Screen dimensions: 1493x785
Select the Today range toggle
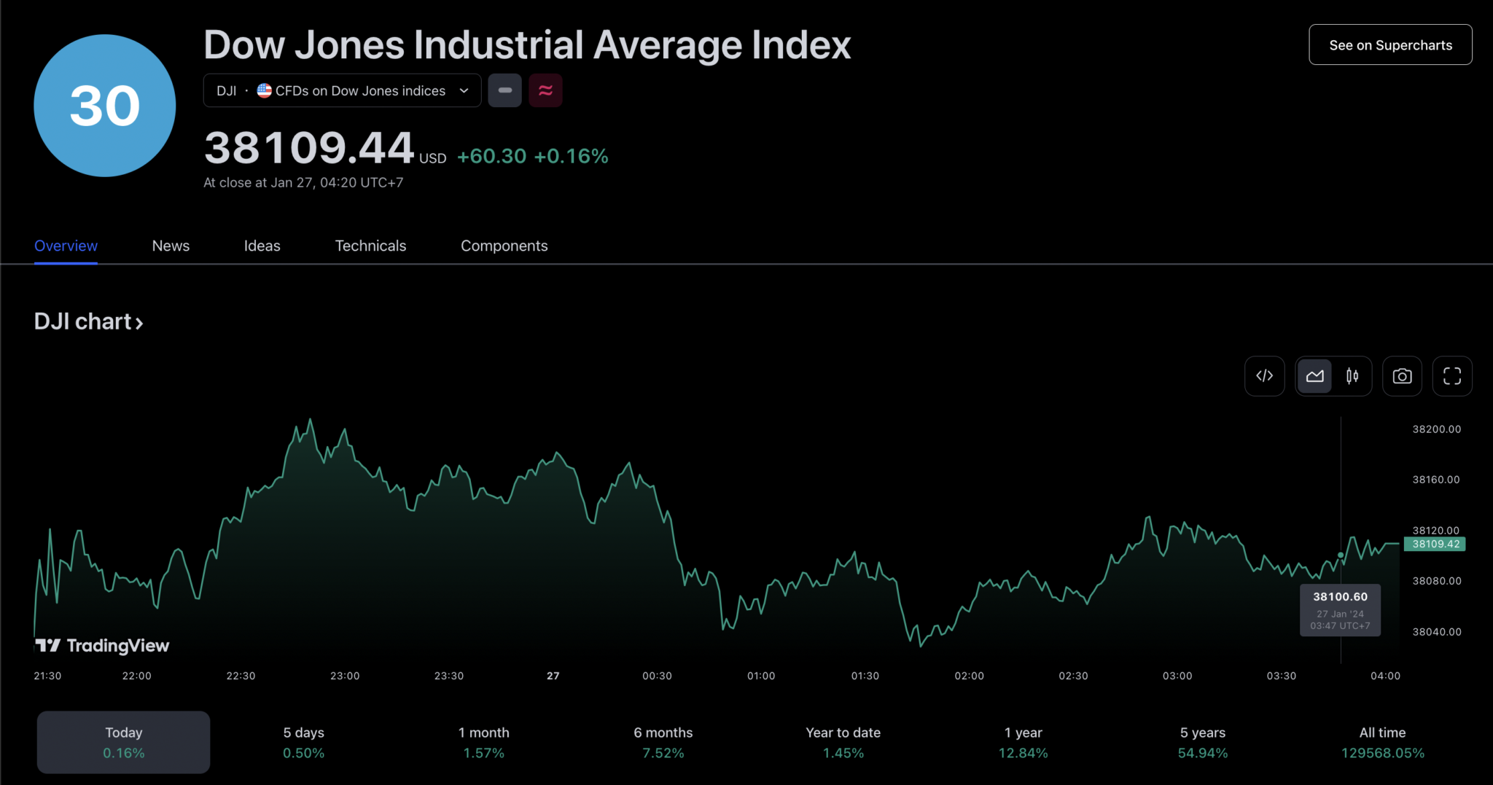pos(122,741)
